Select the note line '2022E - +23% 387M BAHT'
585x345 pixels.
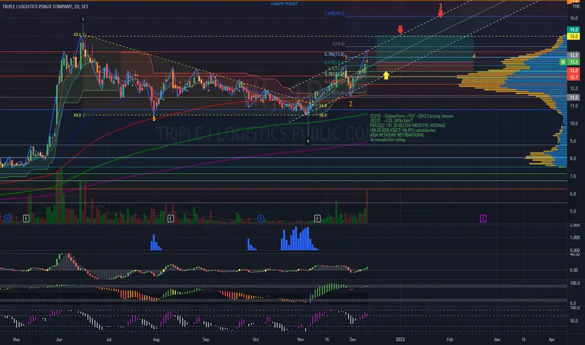coord(392,121)
